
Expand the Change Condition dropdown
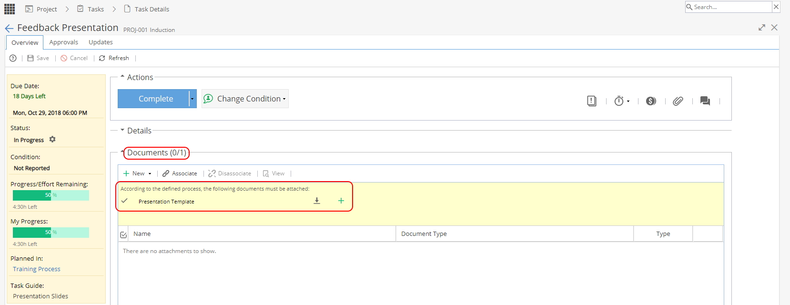(245, 99)
